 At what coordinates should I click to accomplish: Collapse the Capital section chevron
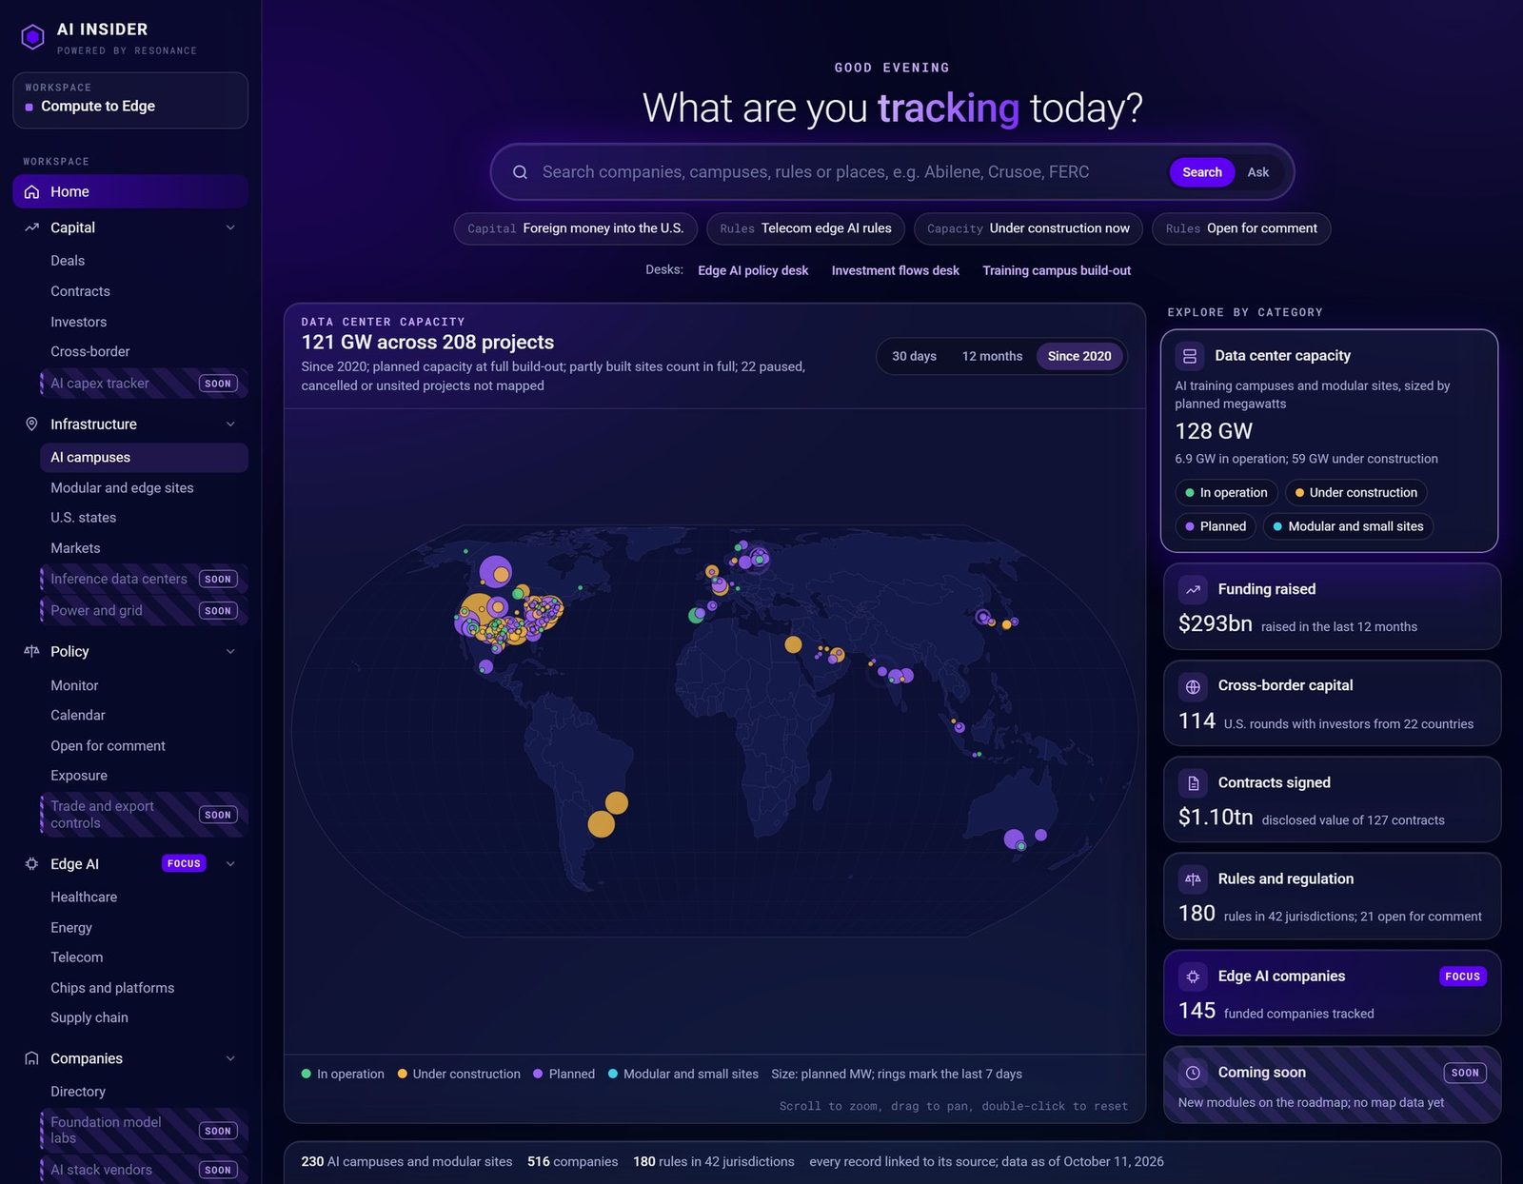tap(230, 227)
